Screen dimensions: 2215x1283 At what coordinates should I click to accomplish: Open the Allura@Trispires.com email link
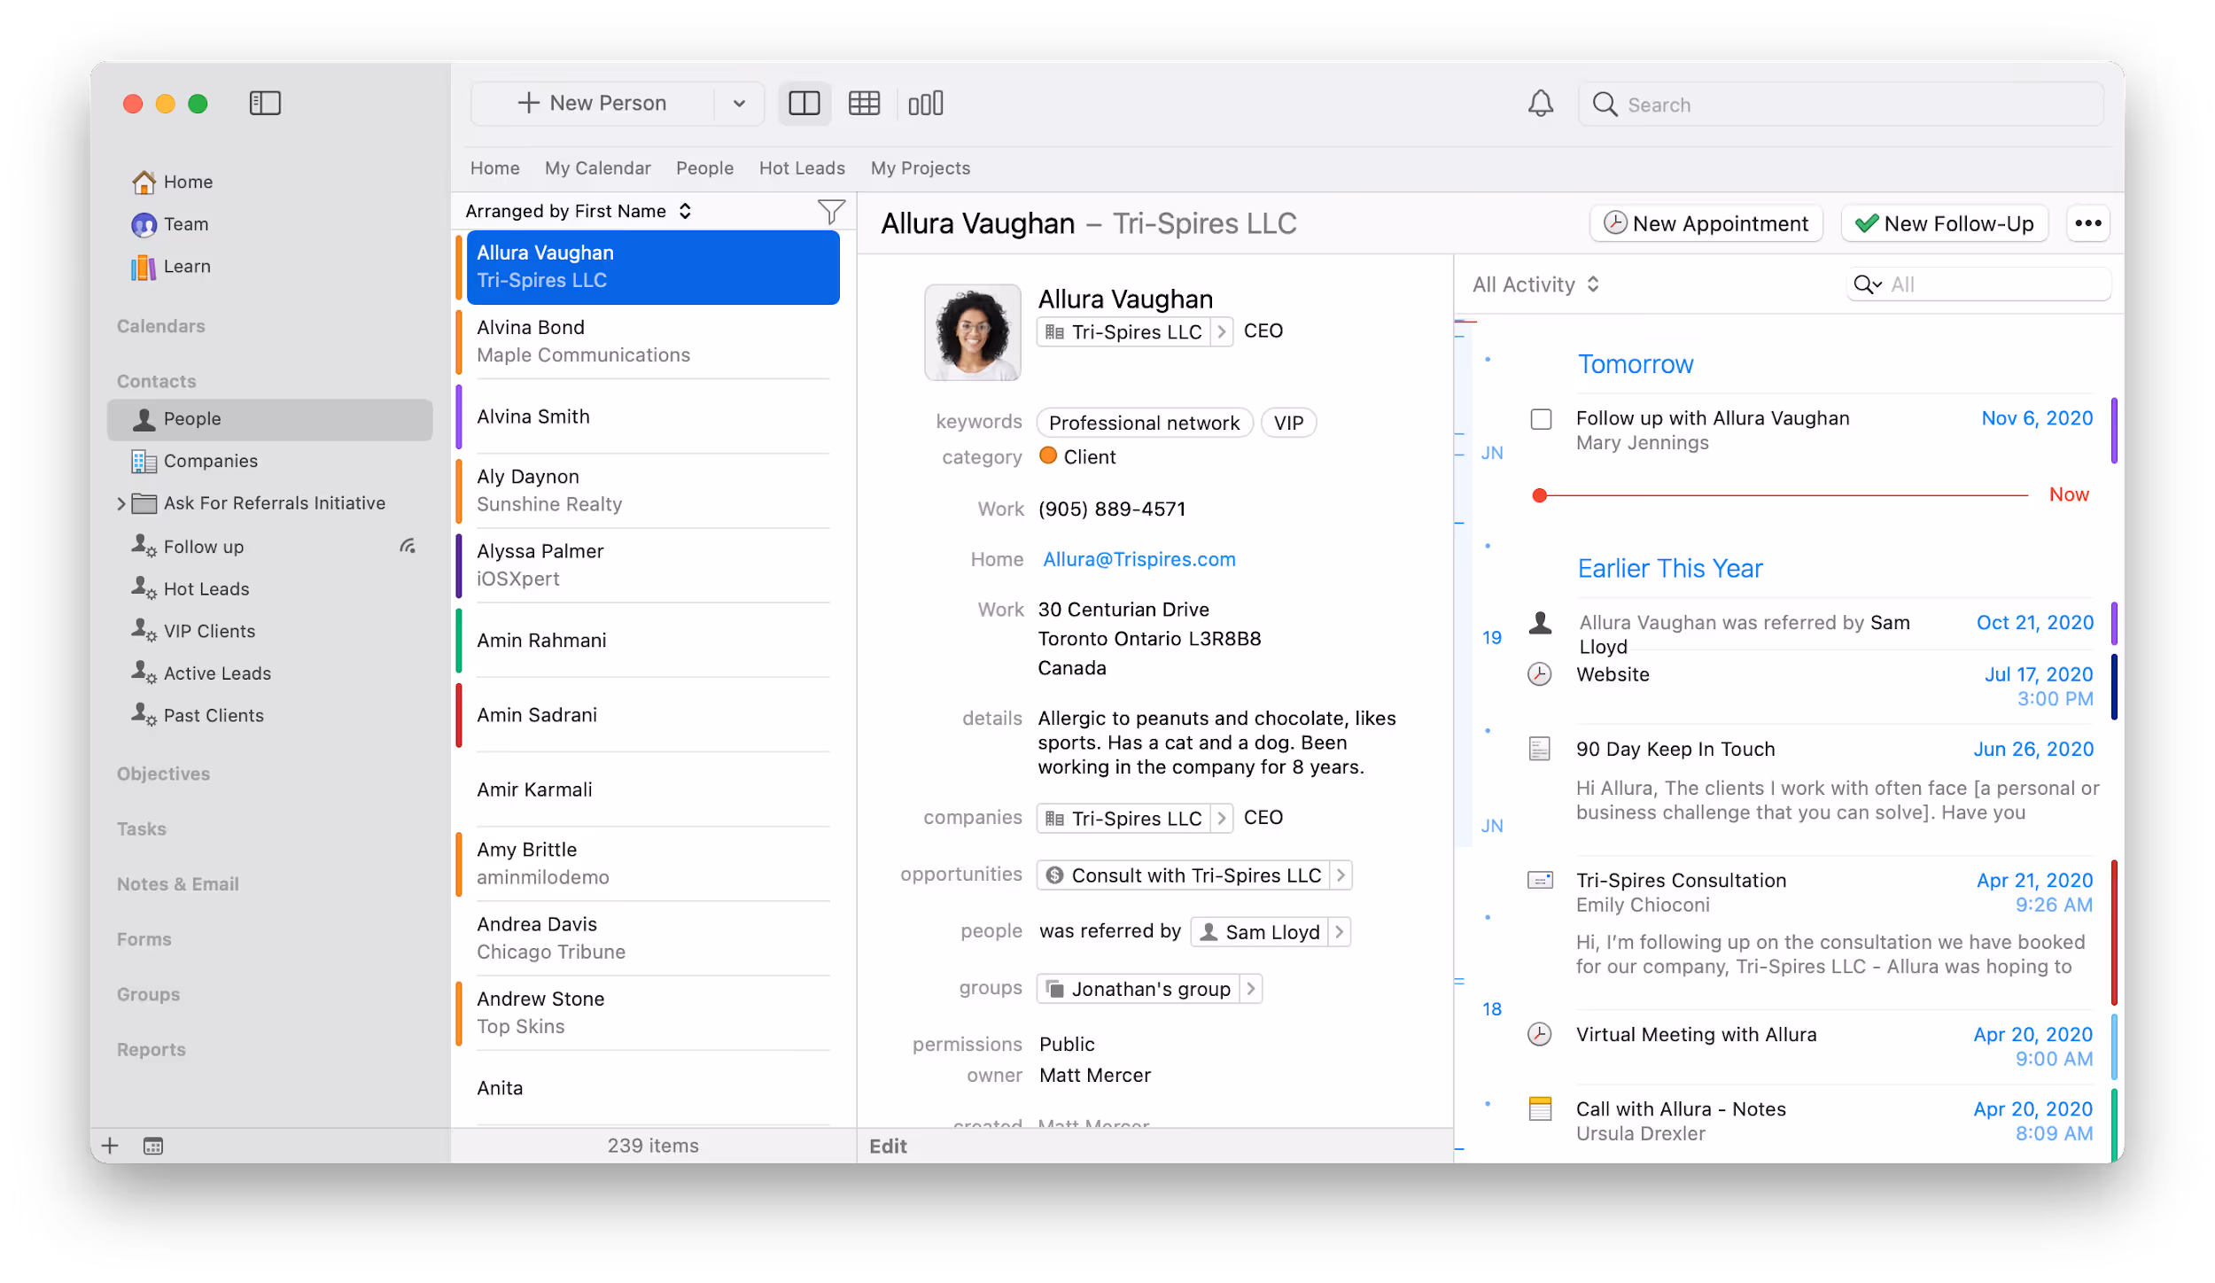[1139, 559]
